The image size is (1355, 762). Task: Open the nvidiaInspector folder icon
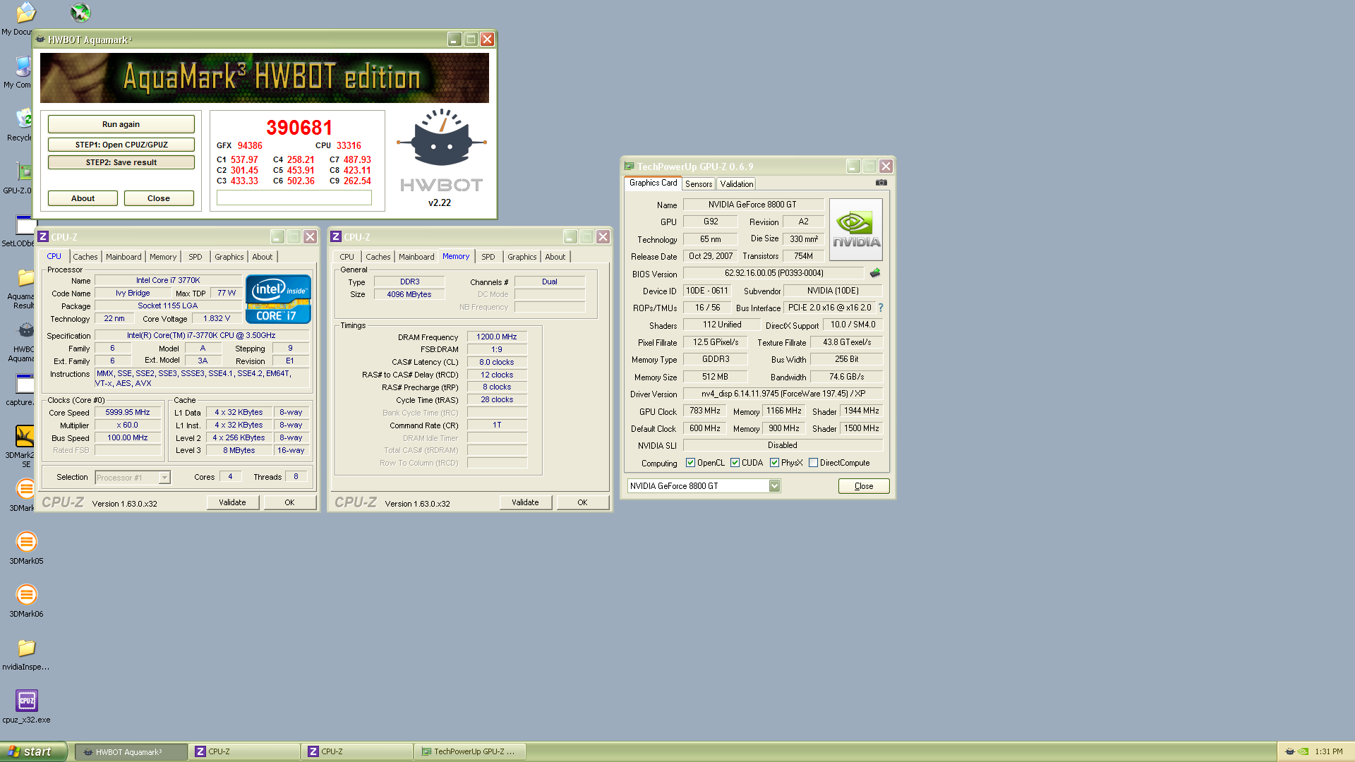[x=26, y=648]
